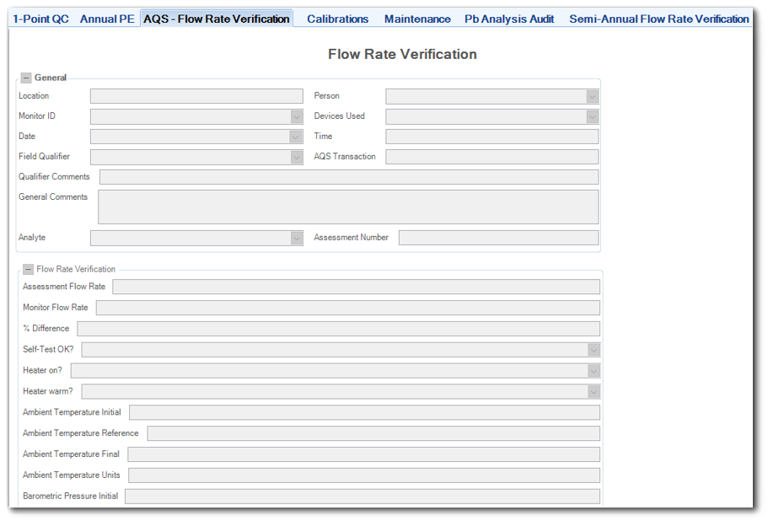This screenshot has height=521, width=768.
Task: Open the Monitor ID dropdown
Action: point(295,115)
